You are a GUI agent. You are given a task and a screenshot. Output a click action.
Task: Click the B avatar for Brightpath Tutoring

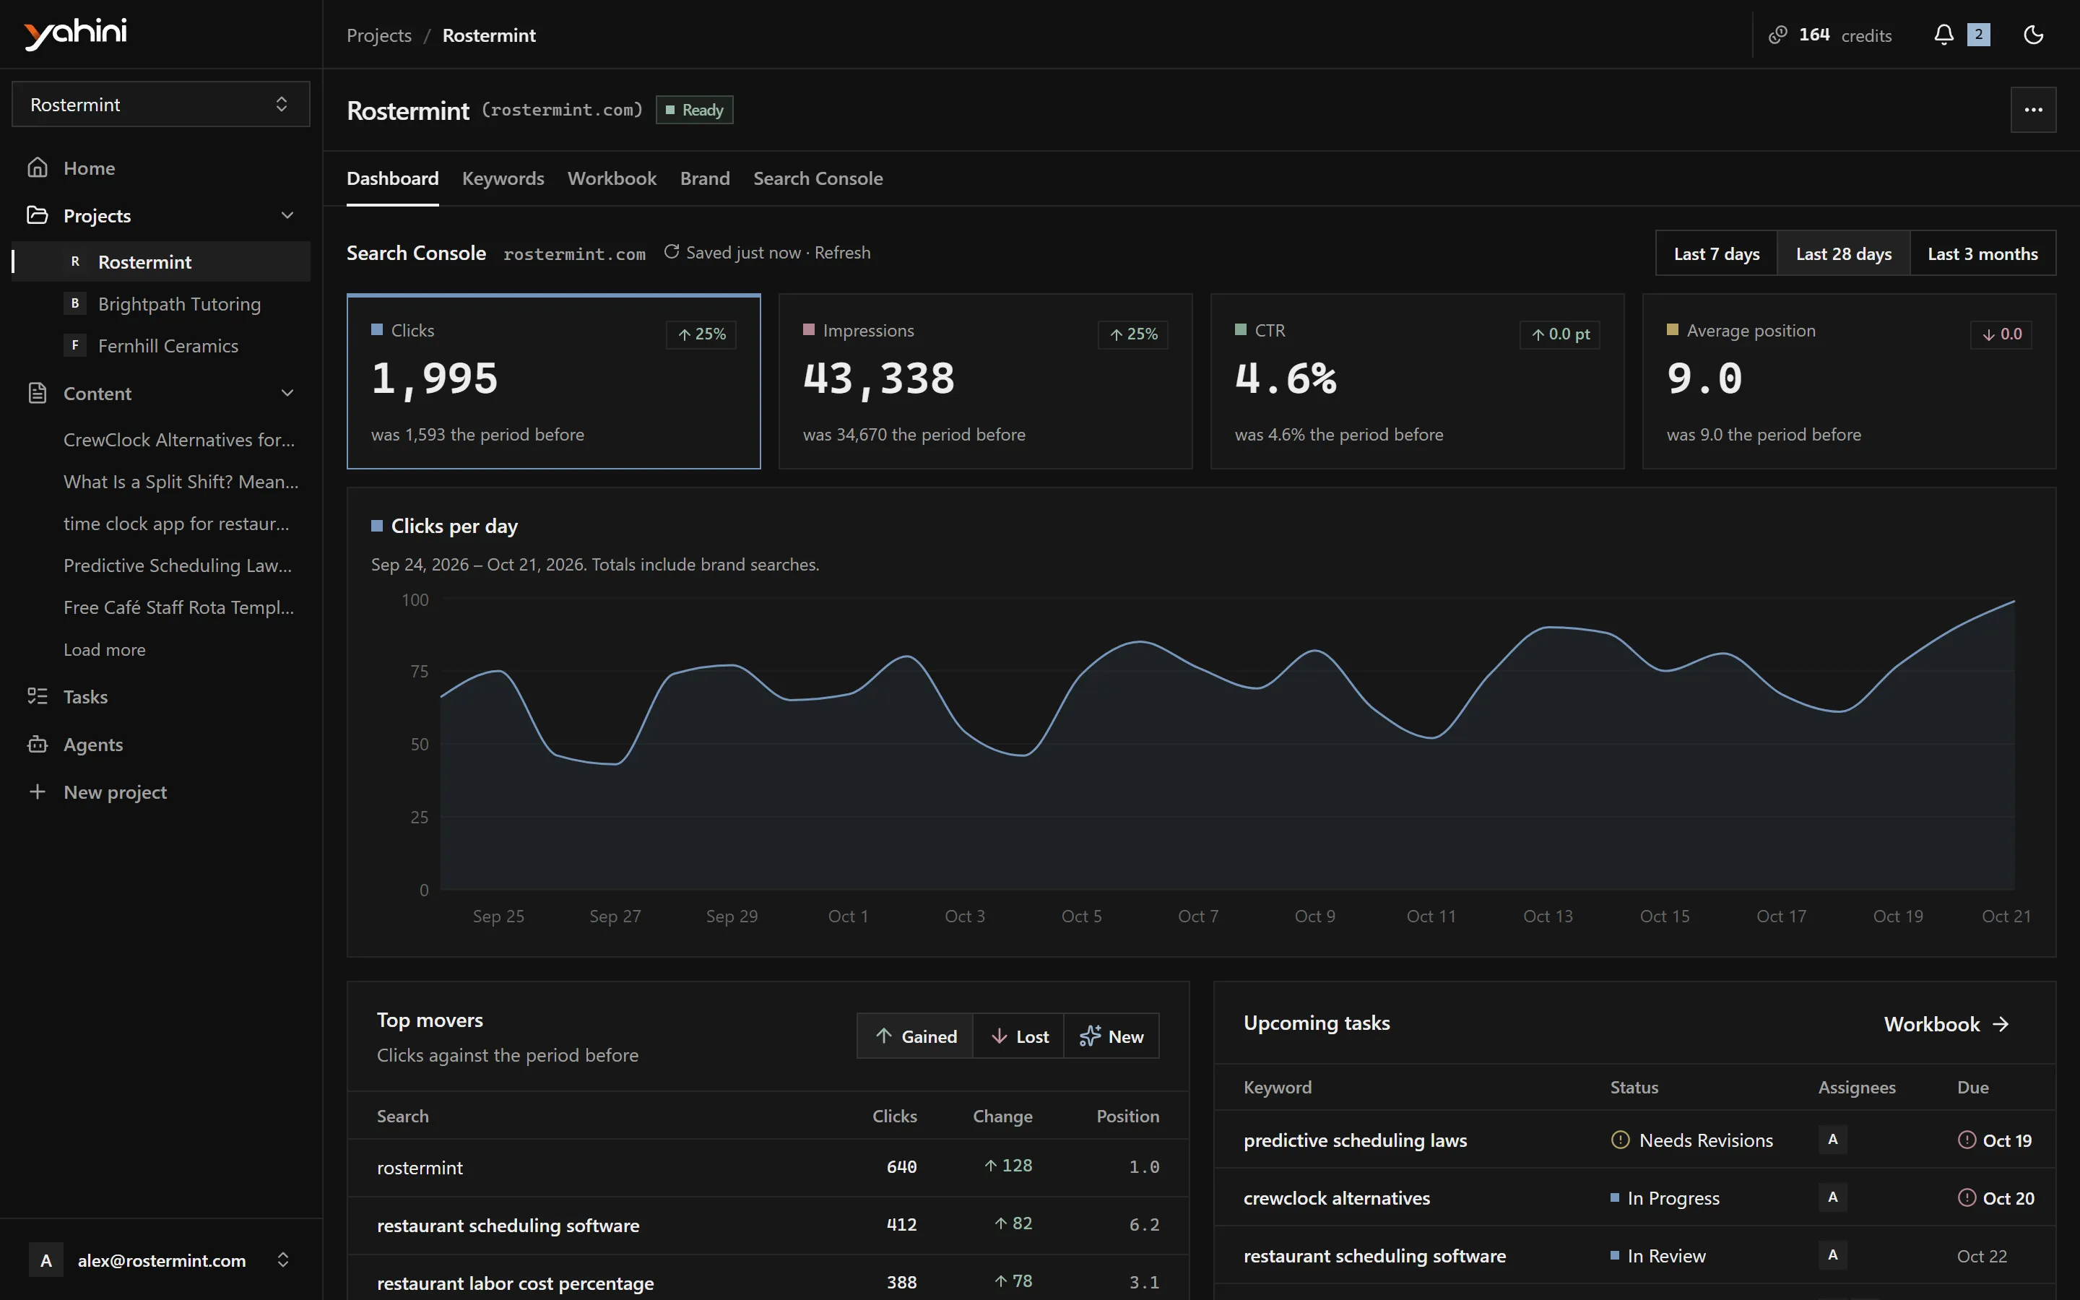(75, 303)
